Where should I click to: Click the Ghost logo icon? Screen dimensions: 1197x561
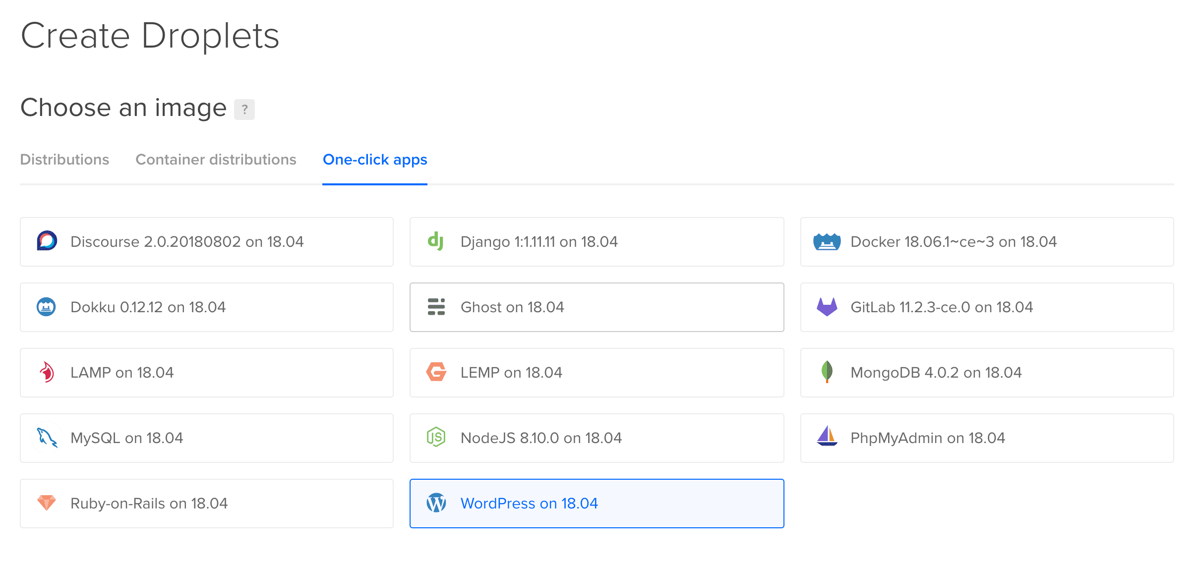(x=436, y=307)
